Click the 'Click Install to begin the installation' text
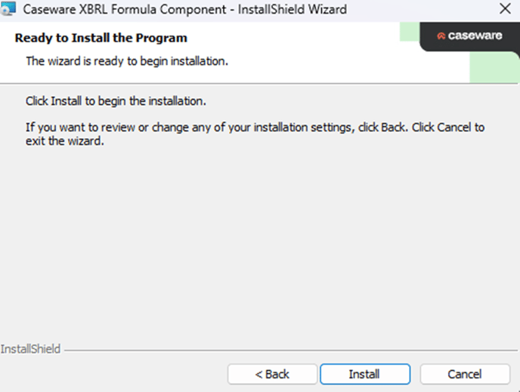Viewport: 520px width, 392px height. pyautogui.click(x=116, y=101)
